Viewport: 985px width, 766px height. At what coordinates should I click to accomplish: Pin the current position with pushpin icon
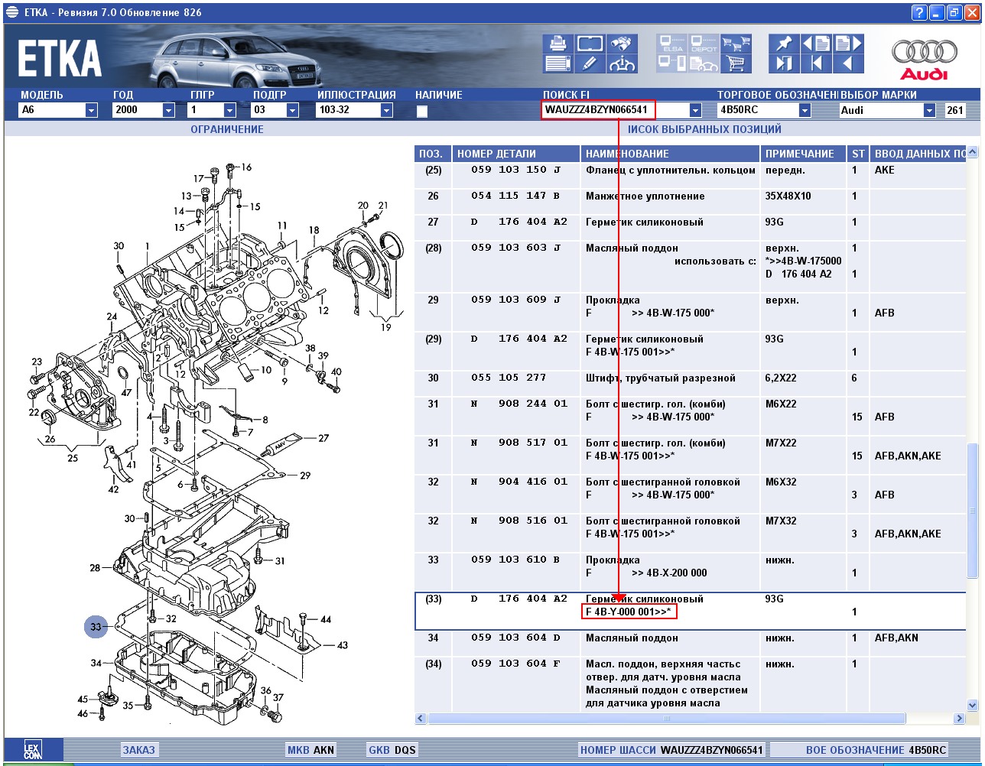784,44
